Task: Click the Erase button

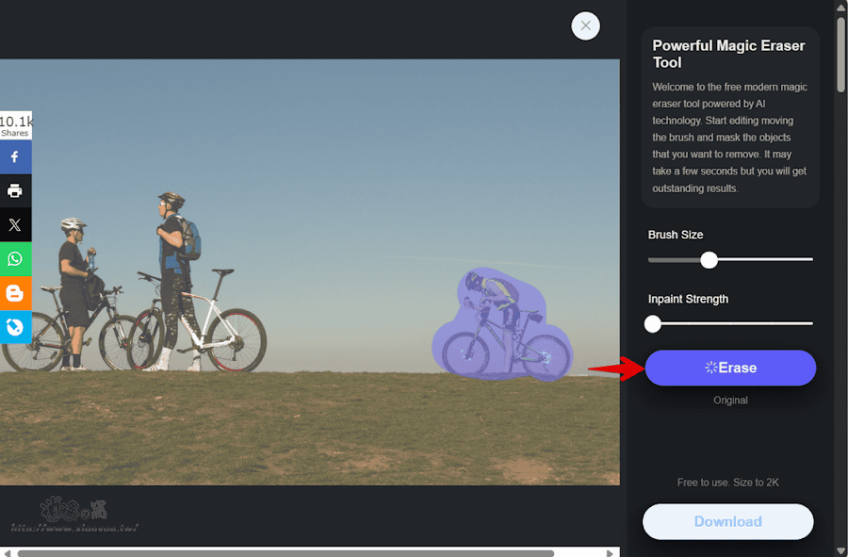Action: (x=730, y=368)
